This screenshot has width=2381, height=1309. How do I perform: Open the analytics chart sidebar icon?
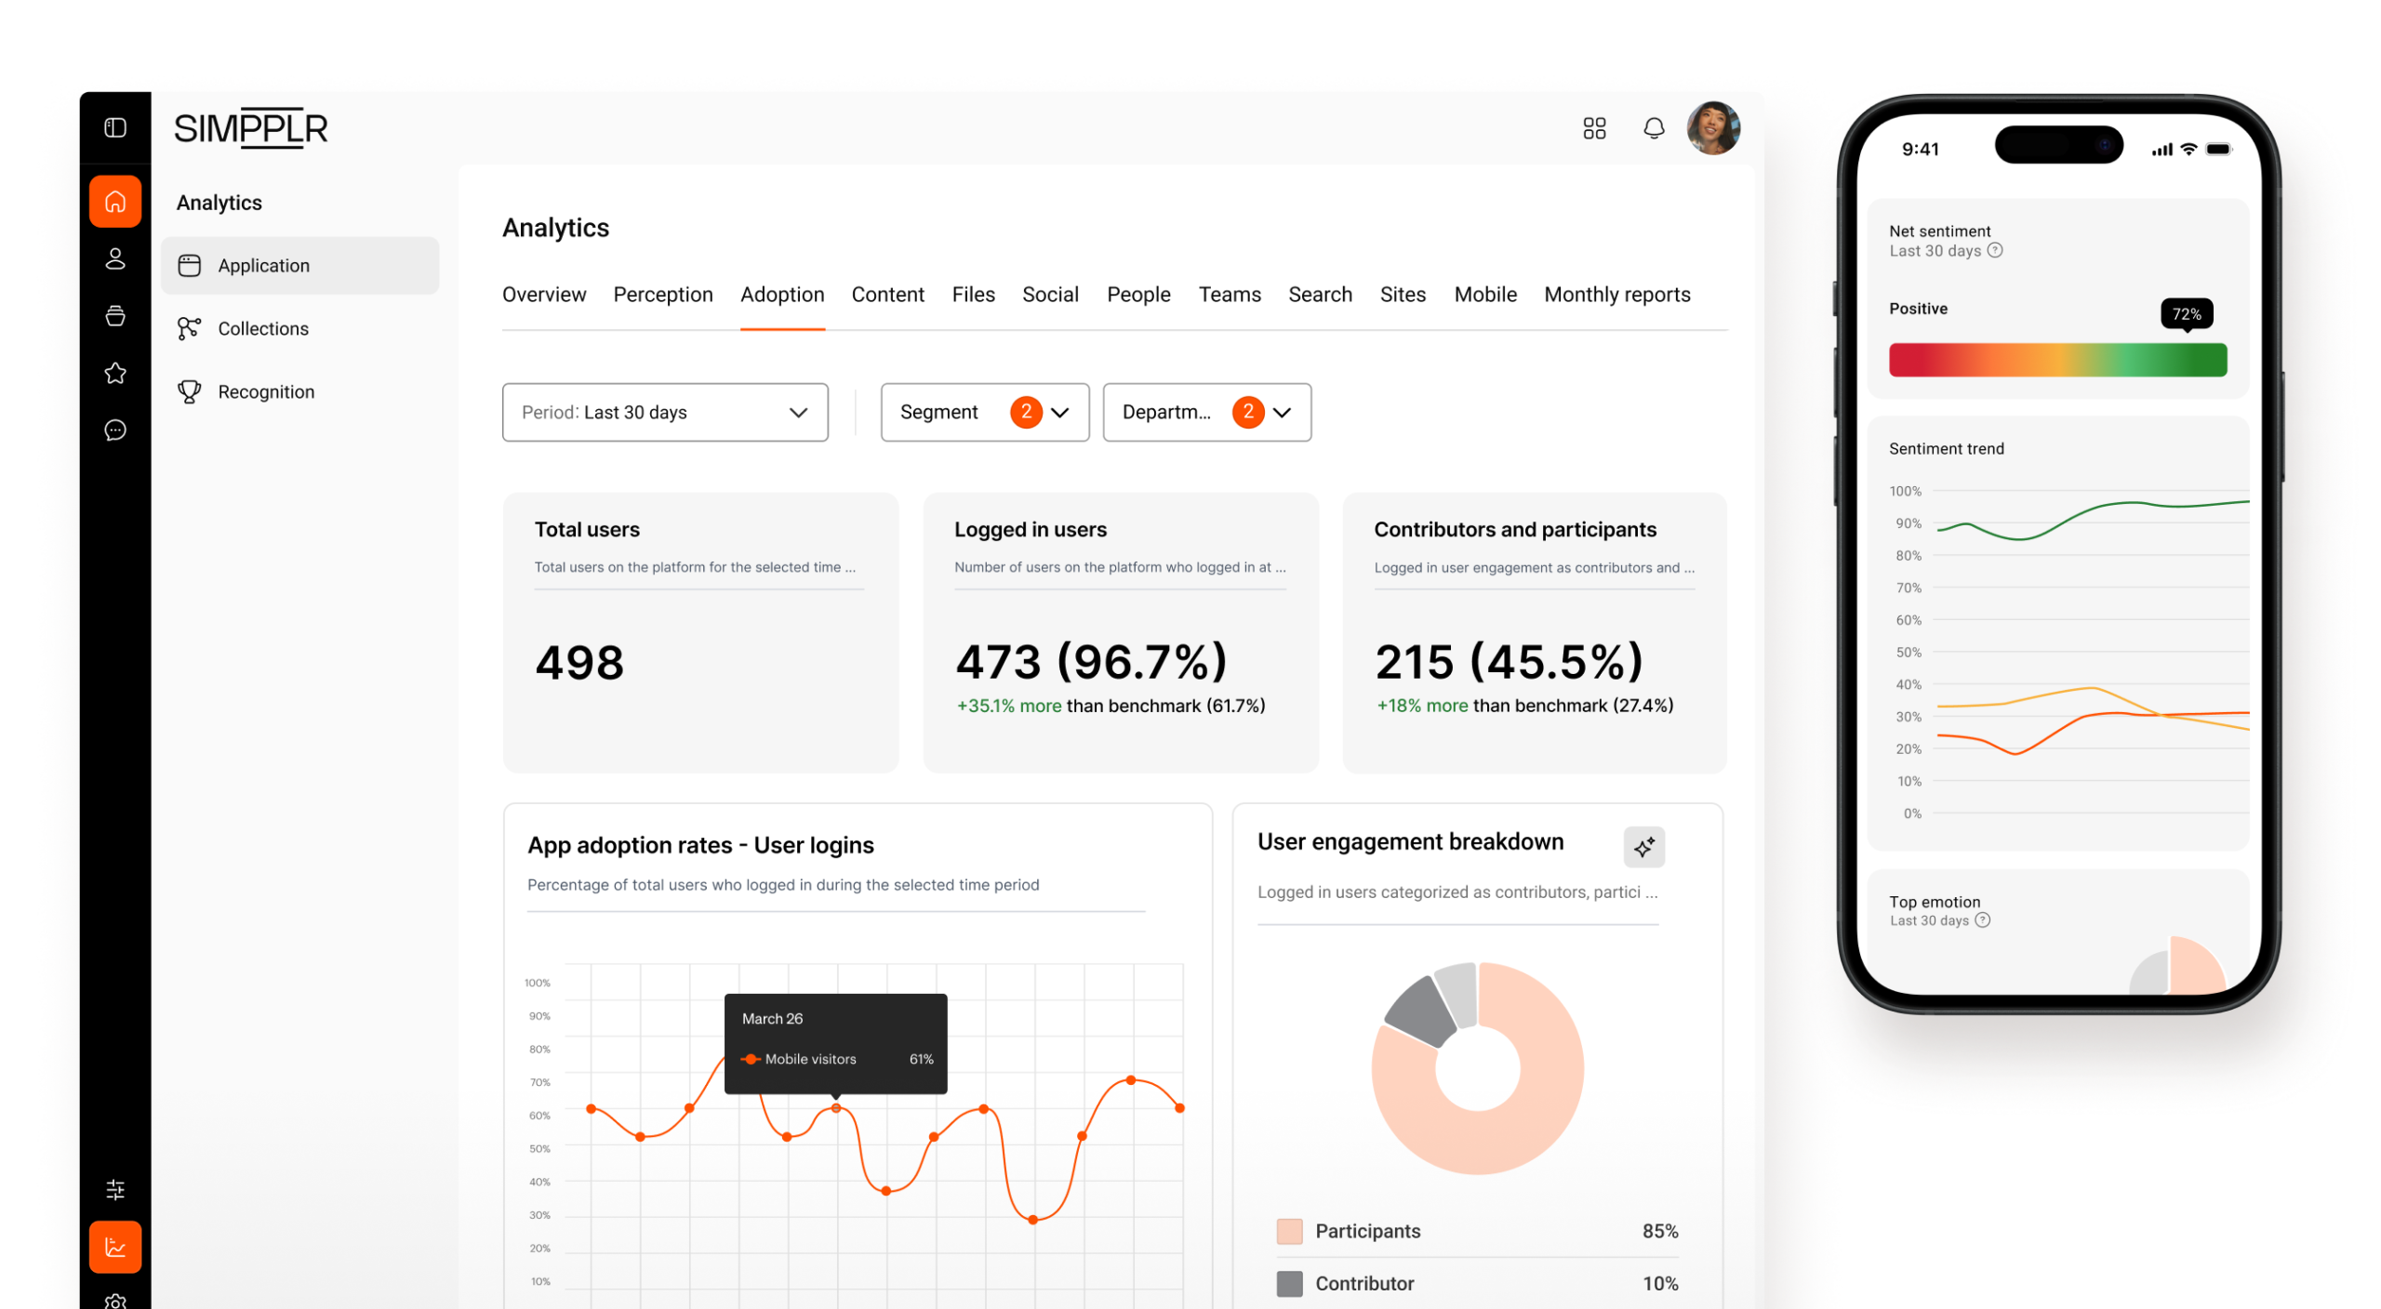coord(114,1247)
